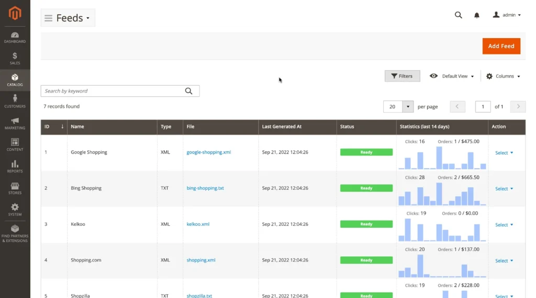Screen dimensions: 536x298
Task: Open the Catalog sidebar menu
Action: click(x=15, y=80)
